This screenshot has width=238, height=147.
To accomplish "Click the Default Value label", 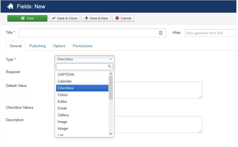I will pos(16,86).
